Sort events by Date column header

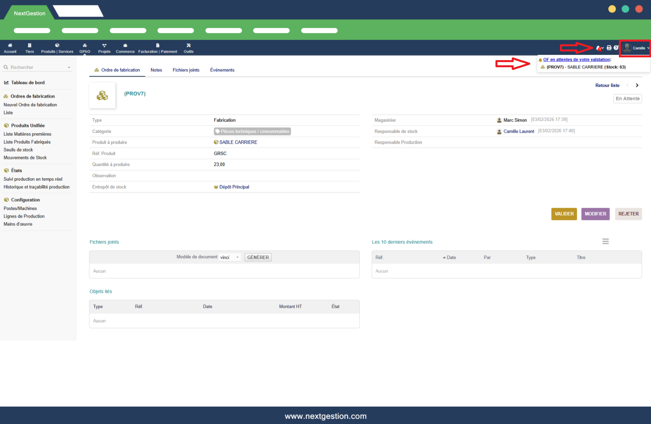(x=451, y=257)
